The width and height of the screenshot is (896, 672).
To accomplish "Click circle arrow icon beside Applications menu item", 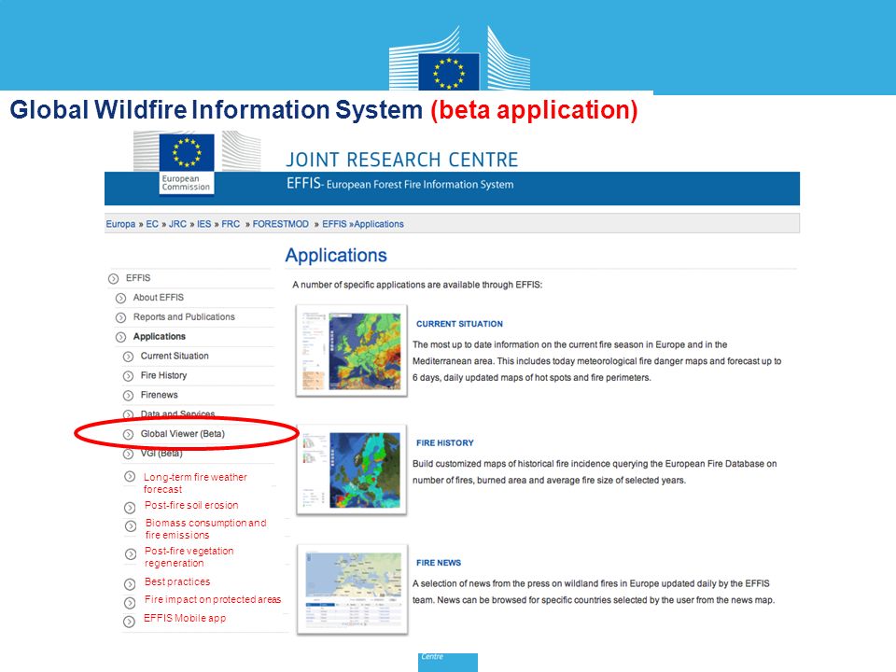I will 120,337.
